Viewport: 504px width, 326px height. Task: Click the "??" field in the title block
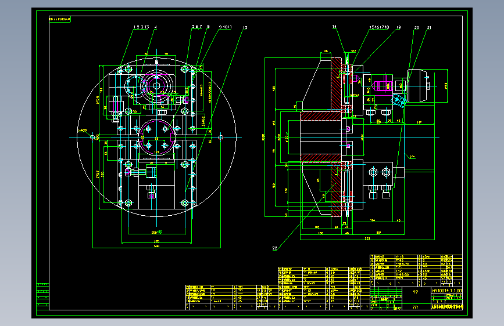(415, 292)
